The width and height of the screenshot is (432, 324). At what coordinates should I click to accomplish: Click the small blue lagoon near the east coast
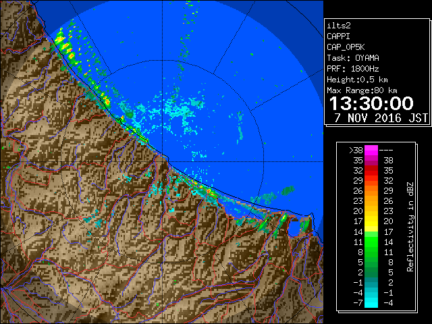[x=294, y=227]
